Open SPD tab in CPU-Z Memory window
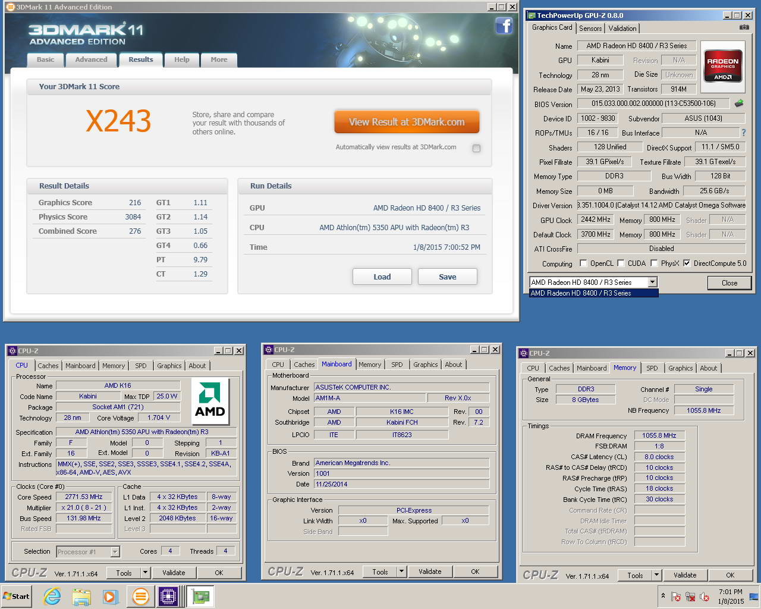Image resolution: width=761 pixels, height=609 pixels. coord(652,368)
